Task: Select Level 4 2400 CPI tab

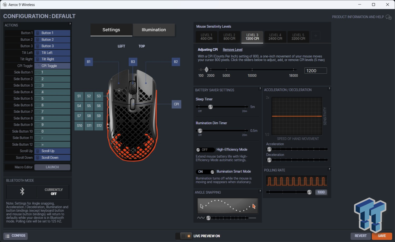Action: [275, 37]
